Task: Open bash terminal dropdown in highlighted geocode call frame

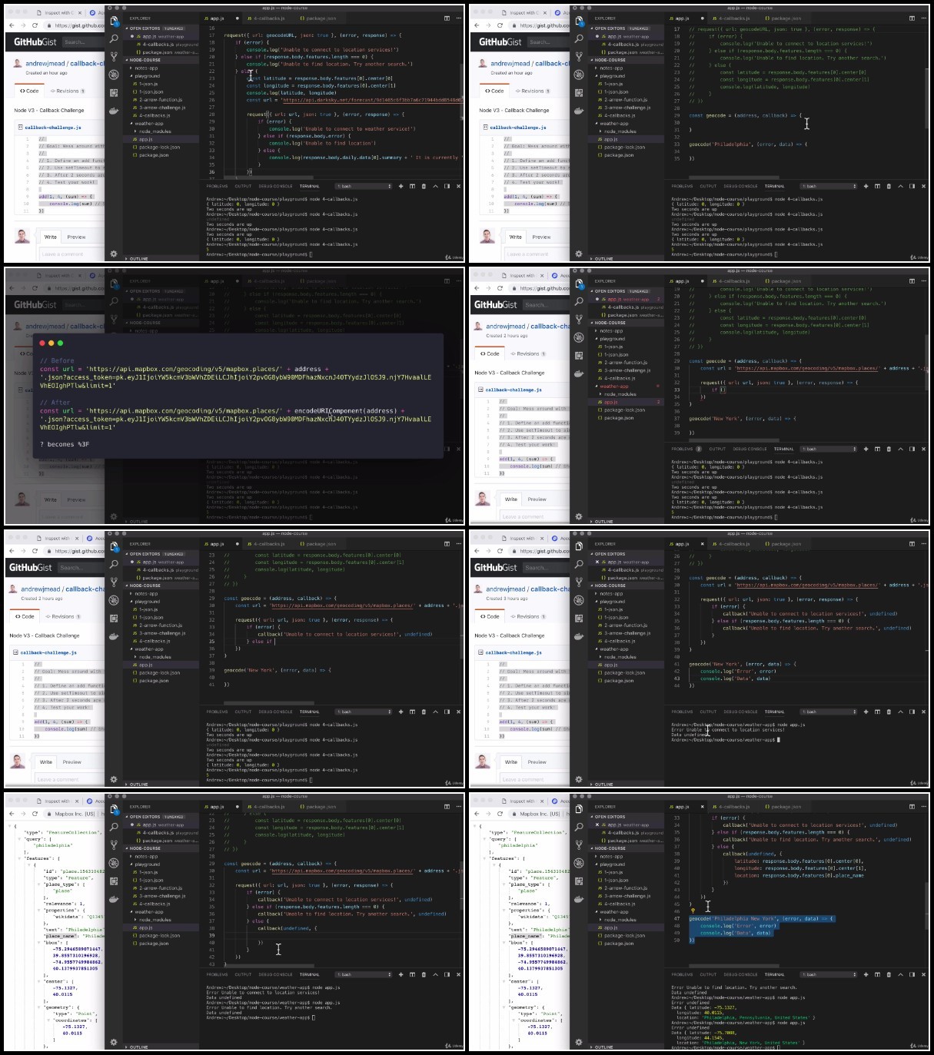Action: (x=829, y=974)
